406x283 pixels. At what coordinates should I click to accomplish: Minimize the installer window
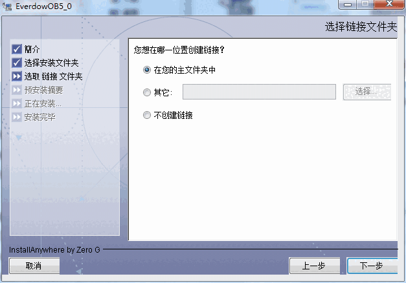pyautogui.click(x=348, y=5)
